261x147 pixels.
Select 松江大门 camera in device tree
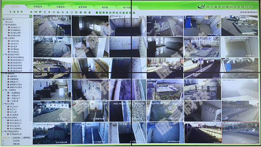tap(13, 109)
